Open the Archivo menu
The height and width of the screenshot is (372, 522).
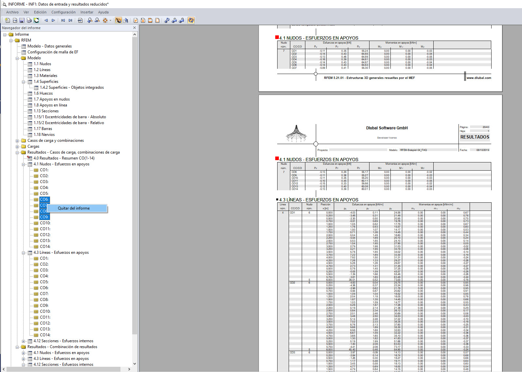click(12, 12)
